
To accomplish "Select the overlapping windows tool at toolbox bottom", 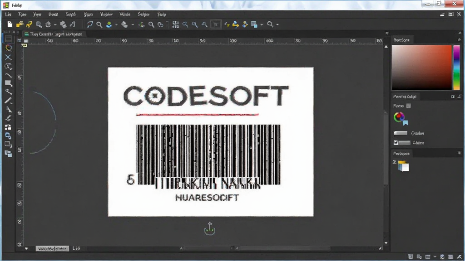I will click(8, 154).
